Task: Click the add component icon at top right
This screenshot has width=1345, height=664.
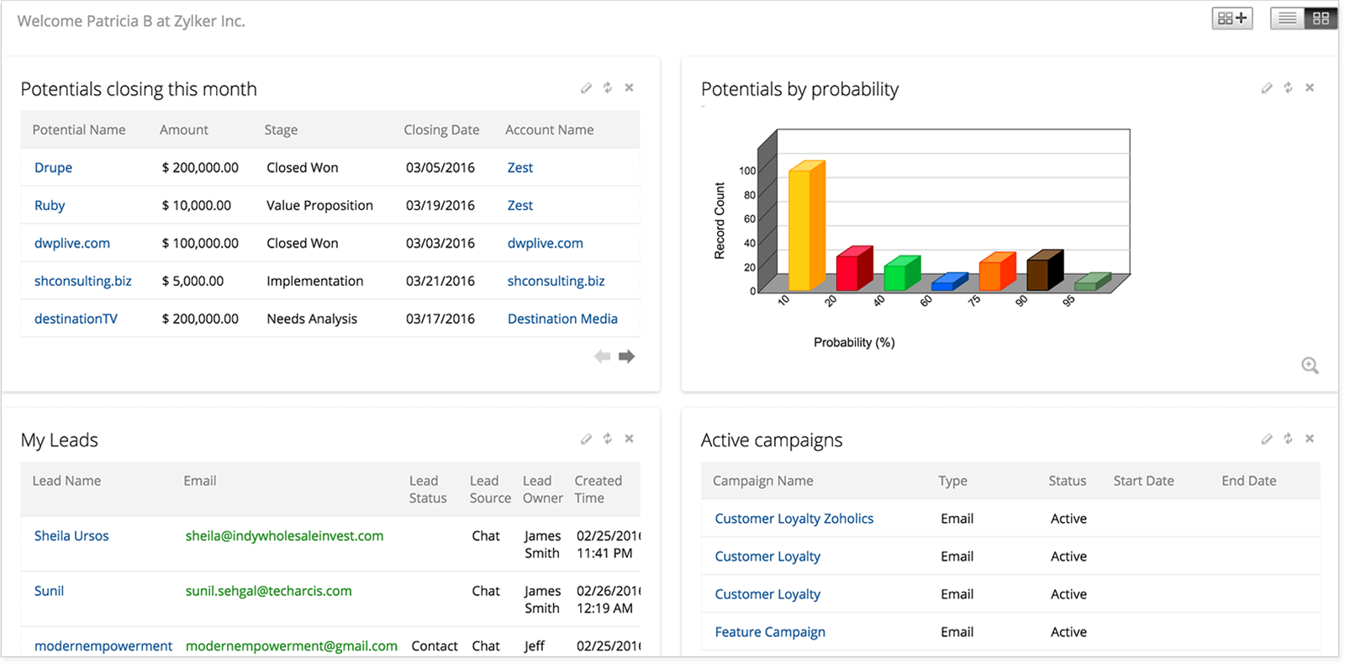Action: 1232,18
